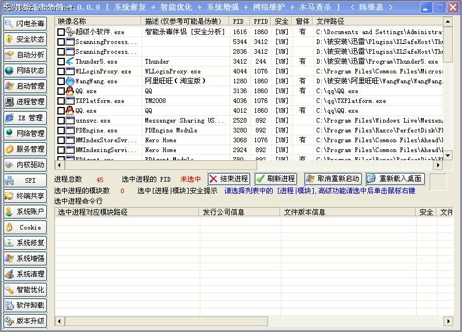
Task: Click the 重新载入桌面 button
Action: point(395,179)
